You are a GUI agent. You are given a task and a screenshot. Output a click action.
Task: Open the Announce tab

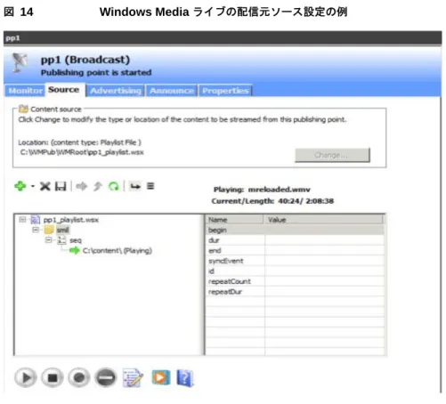[172, 91]
